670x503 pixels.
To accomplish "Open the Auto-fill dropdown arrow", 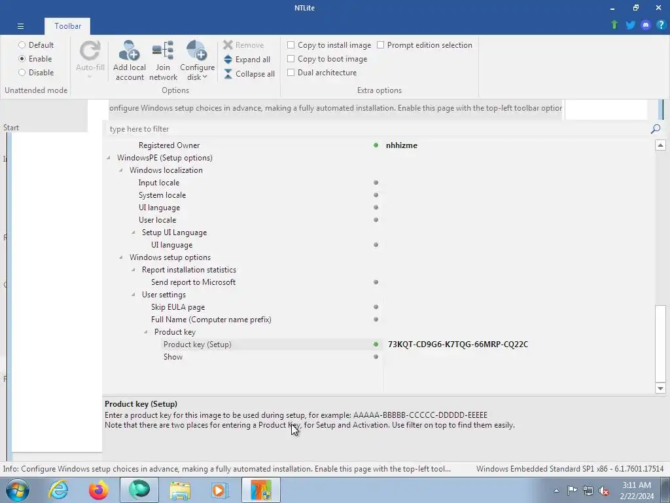I will click(x=90, y=77).
